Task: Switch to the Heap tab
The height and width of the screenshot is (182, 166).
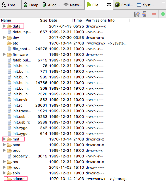Action: pyautogui.click(x=31, y=5)
